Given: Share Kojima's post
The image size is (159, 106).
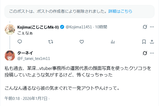Looking at the screenshot, I should [152, 42].
